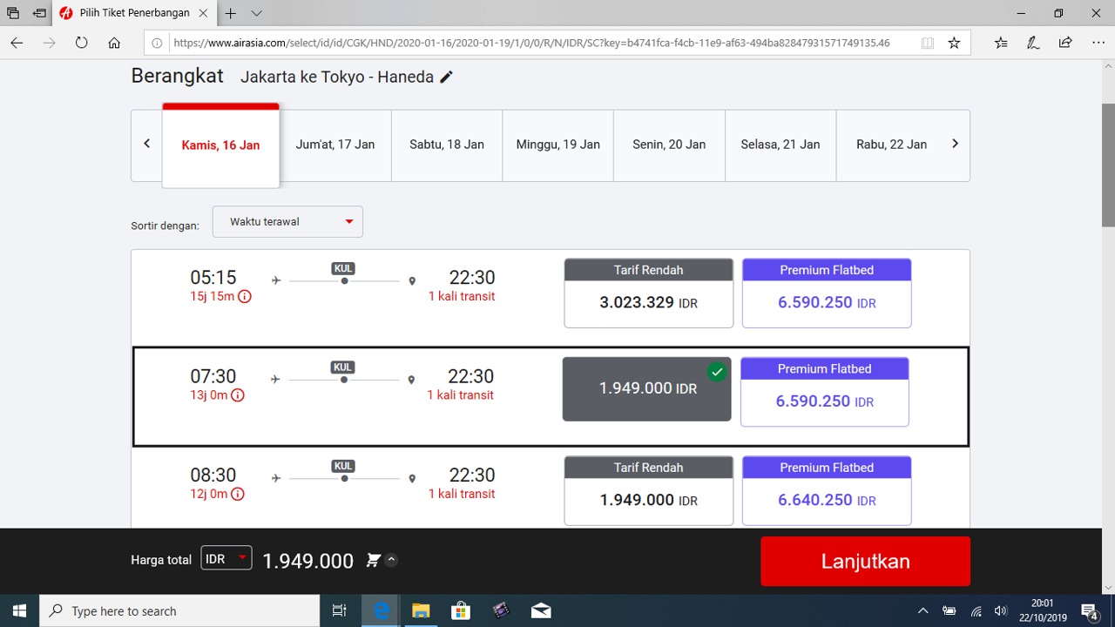
Task: Show previous dates with the left arrow
Action: pos(146,145)
